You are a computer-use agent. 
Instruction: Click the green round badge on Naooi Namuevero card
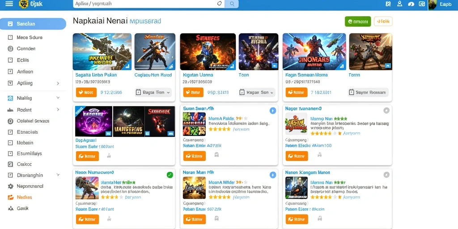[x=170, y=175]
